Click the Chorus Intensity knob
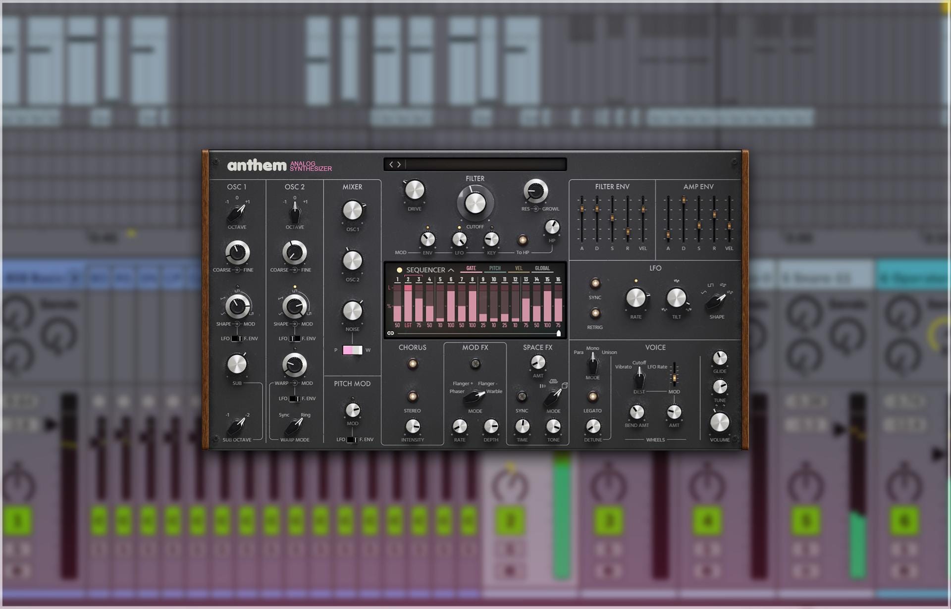The image size is (951, 609). [x=413, y=426]
